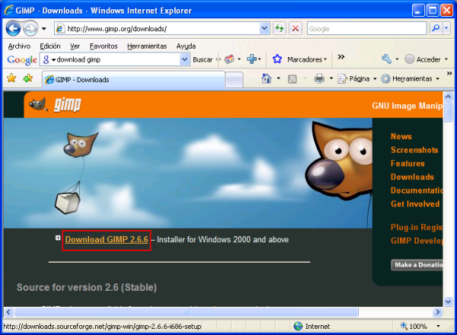This screenshot has width=457, height=335.
Task: Click the Home page icon
Action: (x=266, y=78)
